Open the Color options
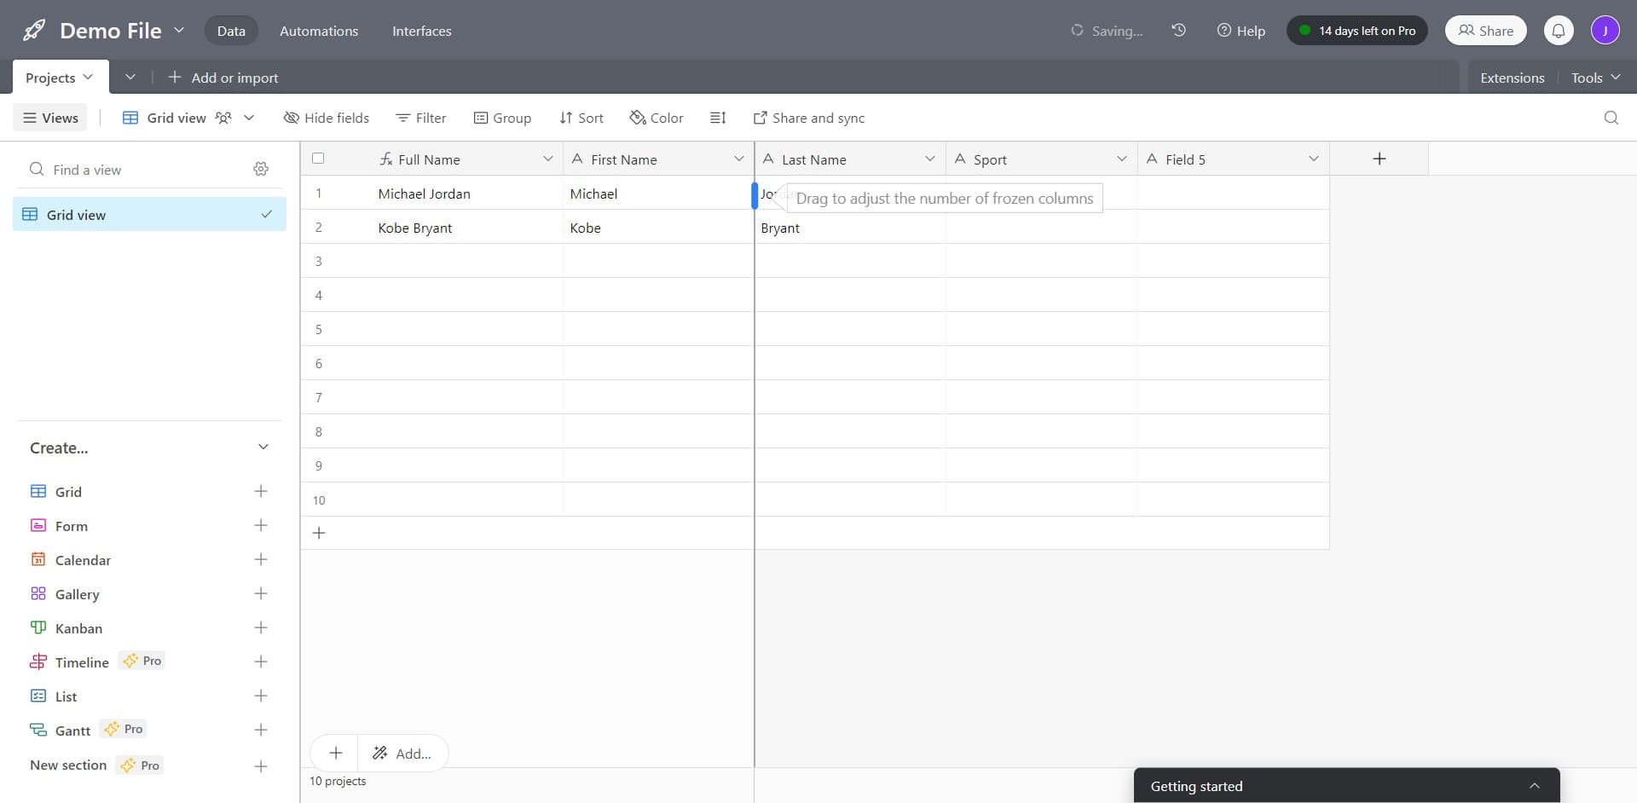The image size is (1637, 803). (657, 118)
